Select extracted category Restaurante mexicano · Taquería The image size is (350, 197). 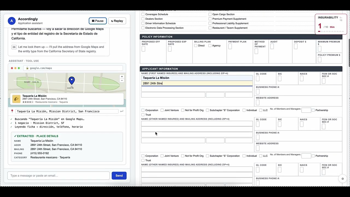pos(50,157)
